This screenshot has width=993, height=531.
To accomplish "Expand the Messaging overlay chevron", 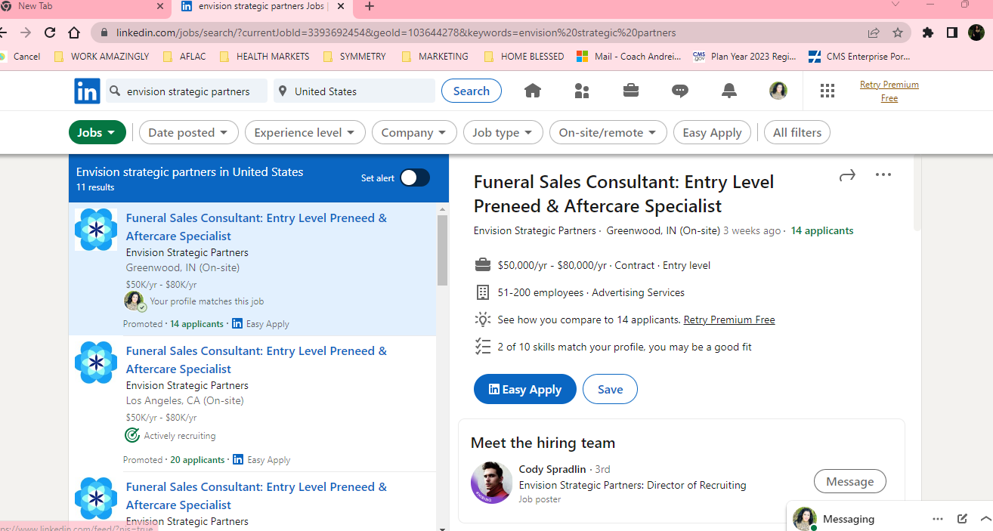I will [985, 519].
